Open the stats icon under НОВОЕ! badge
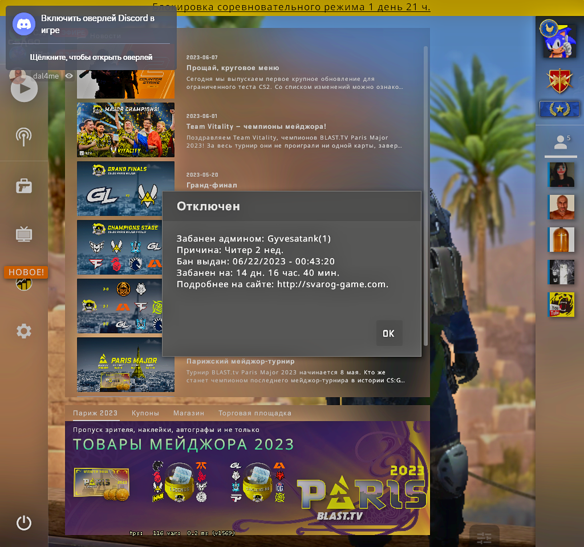584x547 pixels. point(24,284)
